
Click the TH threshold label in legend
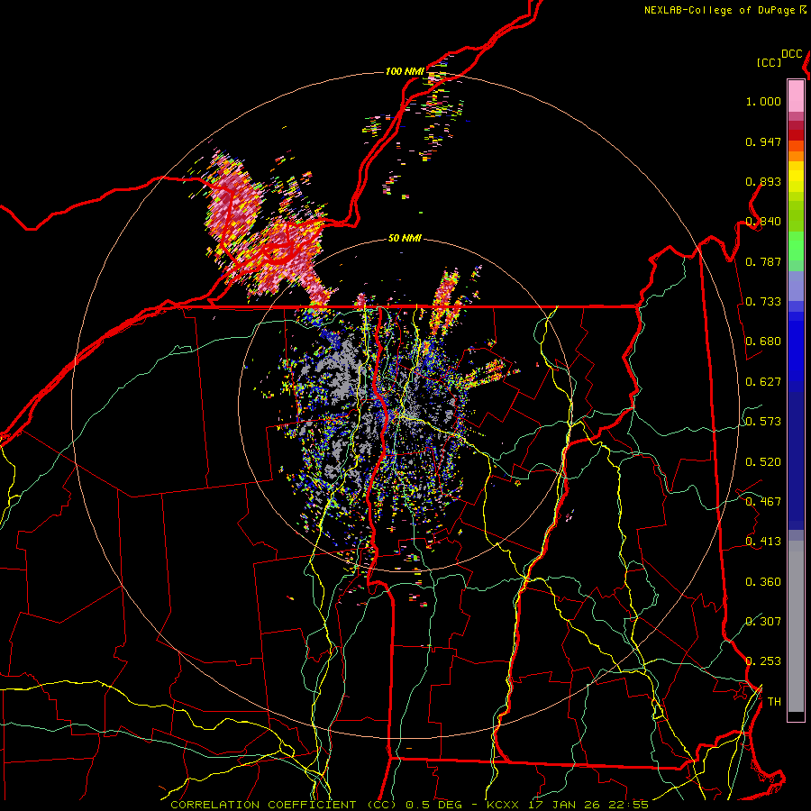click(774, 702)
